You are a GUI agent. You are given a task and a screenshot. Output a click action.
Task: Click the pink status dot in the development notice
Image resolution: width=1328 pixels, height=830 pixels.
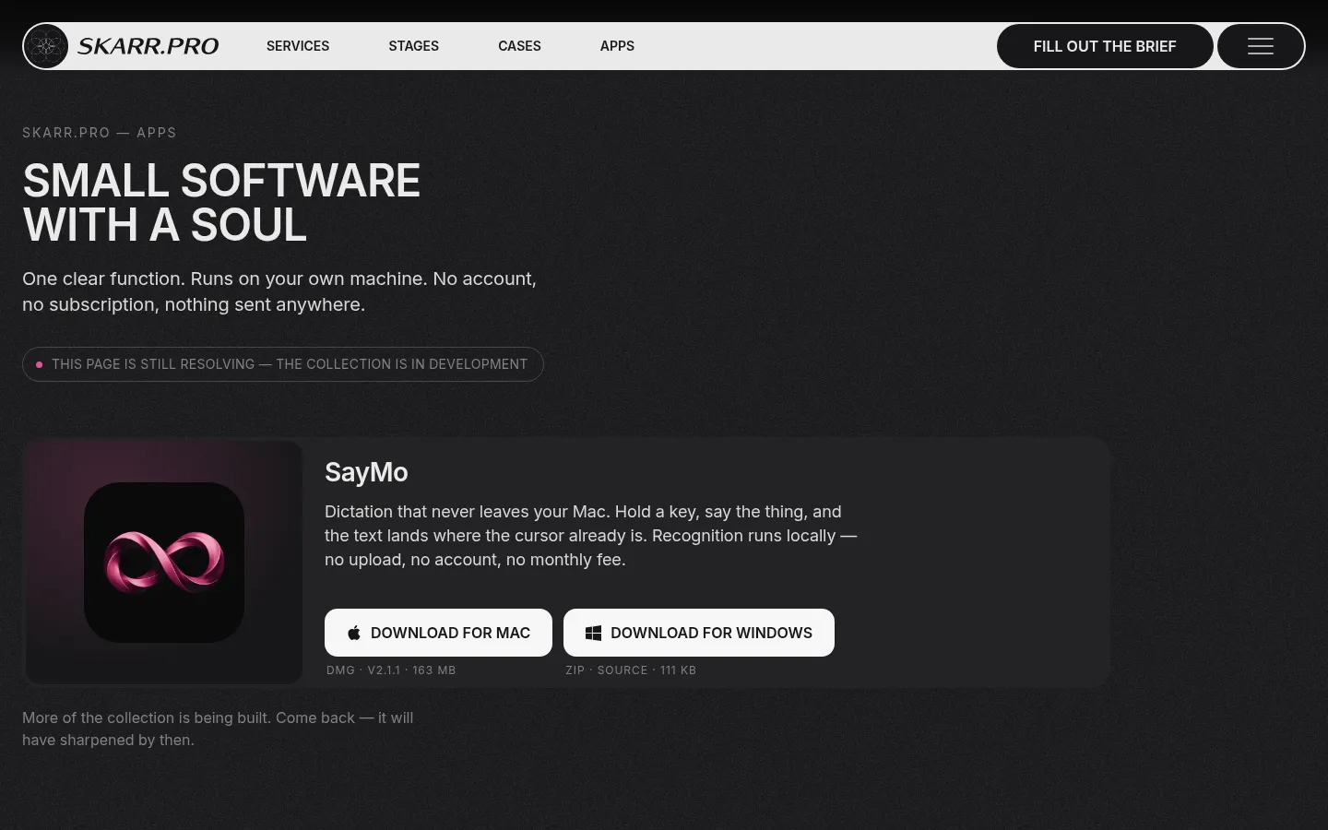click(39, 364)
